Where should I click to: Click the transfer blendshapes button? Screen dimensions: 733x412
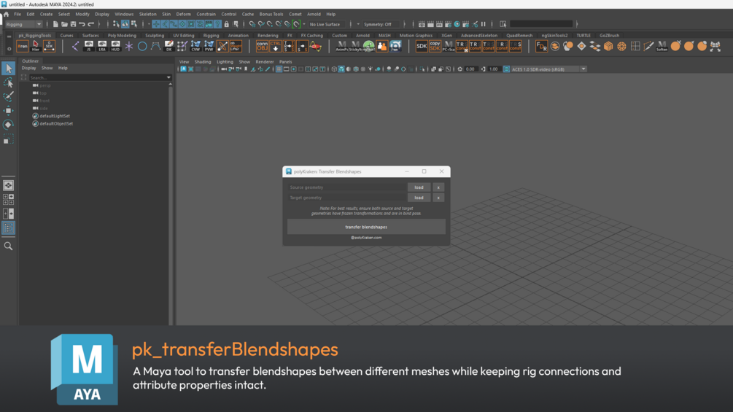pyautogui.click(x=366, y=227)
